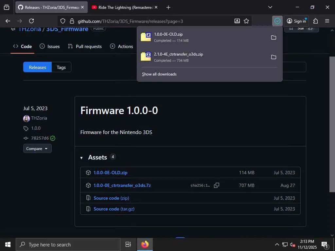Open 3DS_Firmware repository link
The height and width of the screenshot is (251, 335).
coord(67,29)
